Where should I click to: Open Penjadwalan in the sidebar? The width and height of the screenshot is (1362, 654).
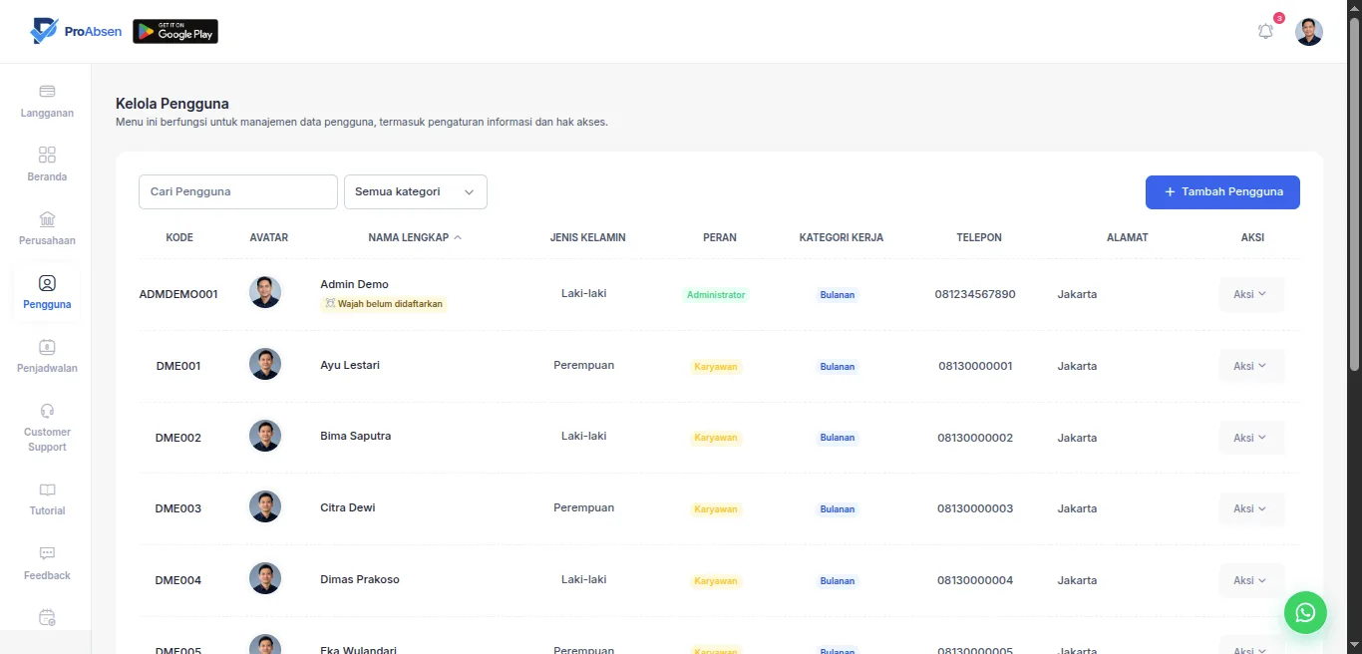pos(47,357)
